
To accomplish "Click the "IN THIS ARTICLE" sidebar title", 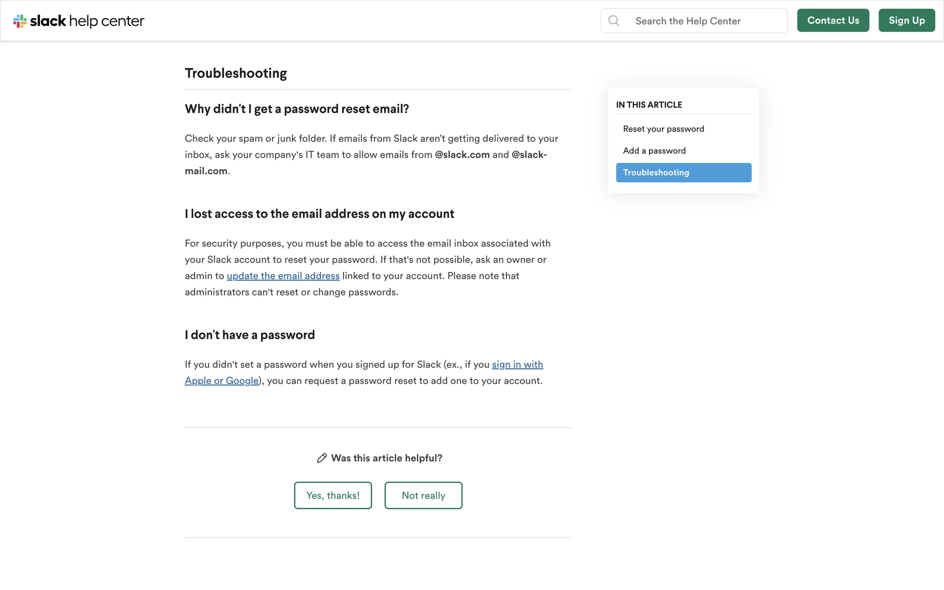I will (649, 105).
